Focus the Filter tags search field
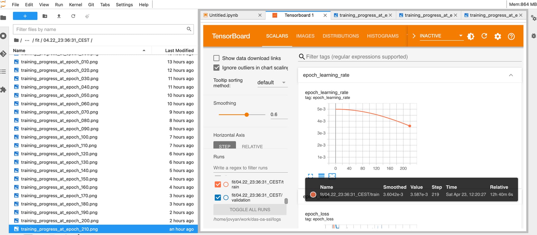 coord(414,57)
